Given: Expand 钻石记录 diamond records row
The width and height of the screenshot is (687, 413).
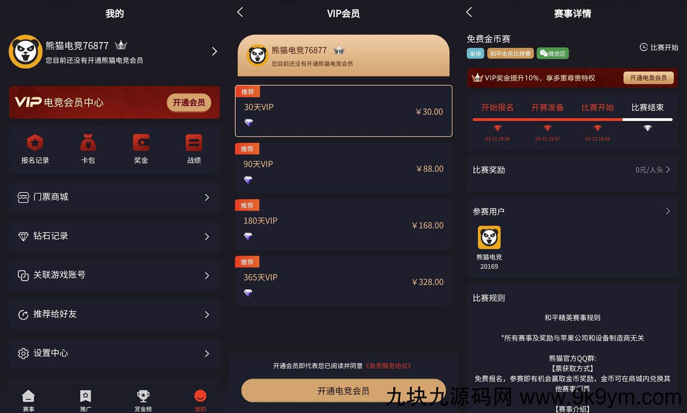Looking at the screenshot, I should (115, 236).
